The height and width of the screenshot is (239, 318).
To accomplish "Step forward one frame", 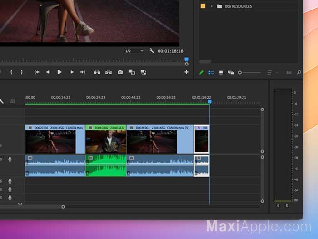I will [x=71, y=72].
